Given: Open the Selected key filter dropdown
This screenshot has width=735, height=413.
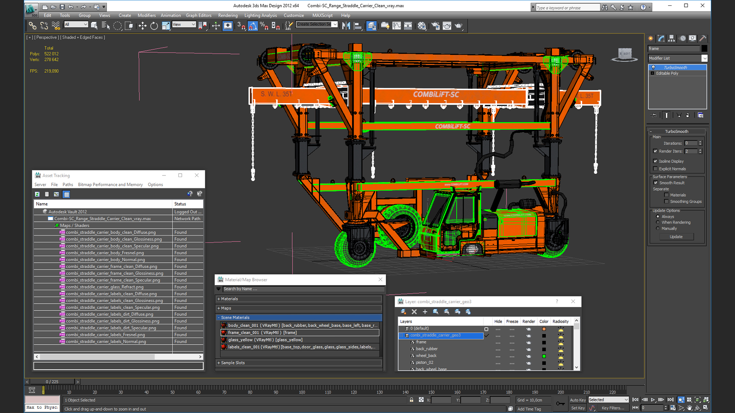Looking at the screenshot, I should point(608,400).
